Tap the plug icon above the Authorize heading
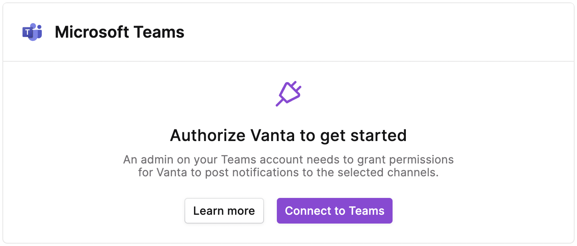This screenshot has width=577, height=246. 288,94
